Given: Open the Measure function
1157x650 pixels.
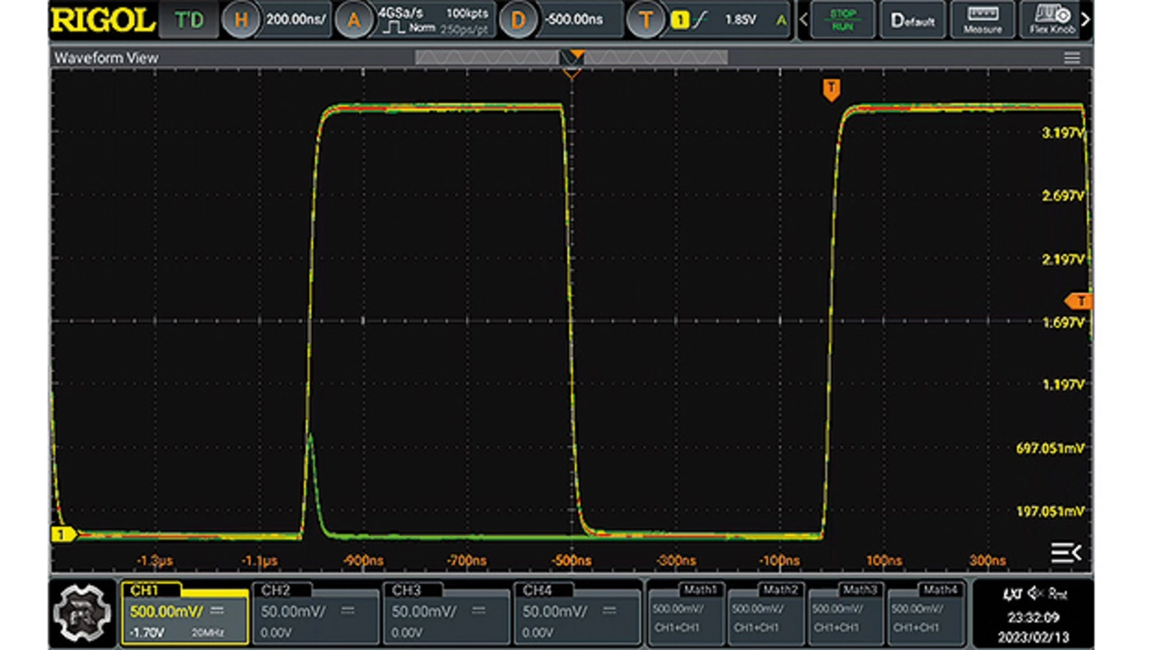Looking at the screenshot, I should click(x=983, y=20).
